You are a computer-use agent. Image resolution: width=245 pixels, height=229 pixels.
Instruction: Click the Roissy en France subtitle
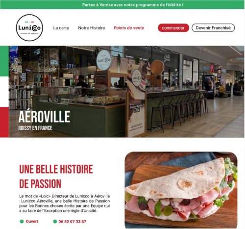click(x=35, y=128)
